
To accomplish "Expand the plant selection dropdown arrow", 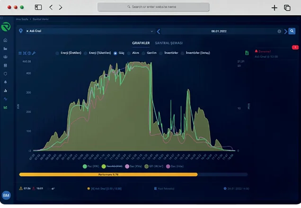I will 151,31.
